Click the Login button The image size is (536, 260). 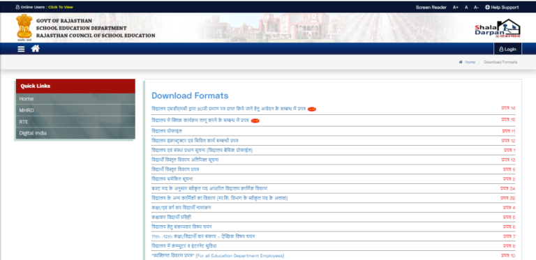pos(507,49)
